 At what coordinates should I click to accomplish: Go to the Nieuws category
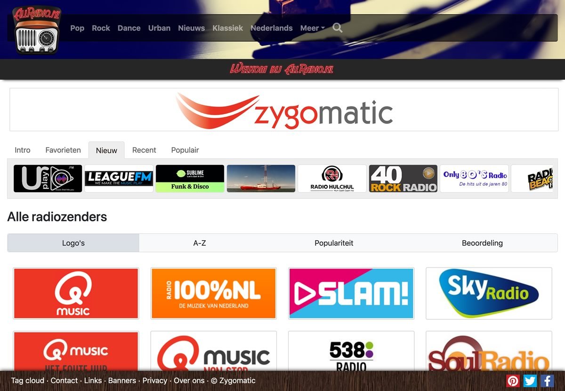pos(191,28)
